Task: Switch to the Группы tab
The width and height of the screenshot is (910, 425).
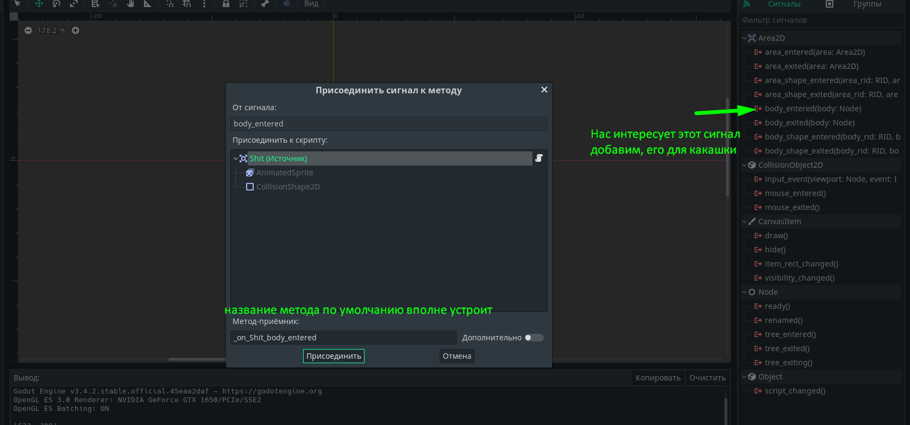Action: point(867,4)
